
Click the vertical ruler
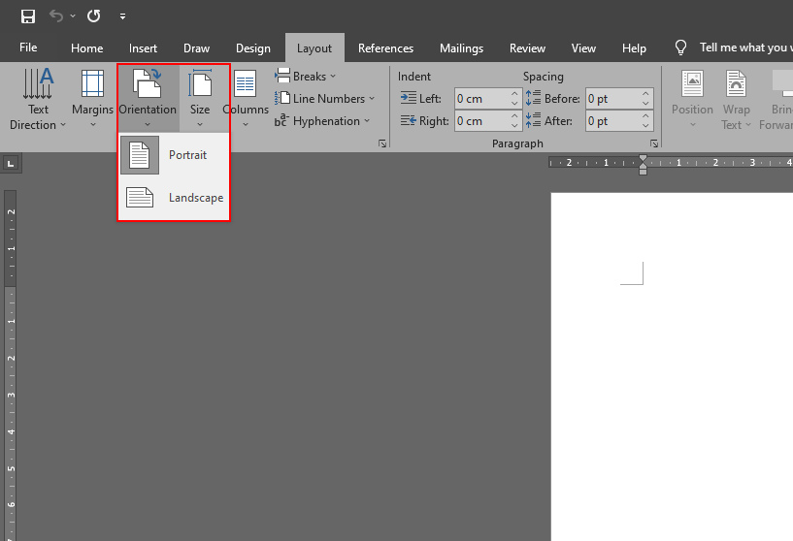pyautogui.click(x=11, y=365)
